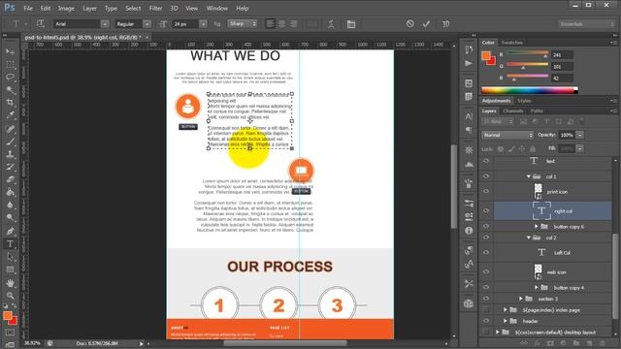This screenshot has width=621, height=349.
Task: Expand the 'button copy 6' group
Action: click(537, 226)
